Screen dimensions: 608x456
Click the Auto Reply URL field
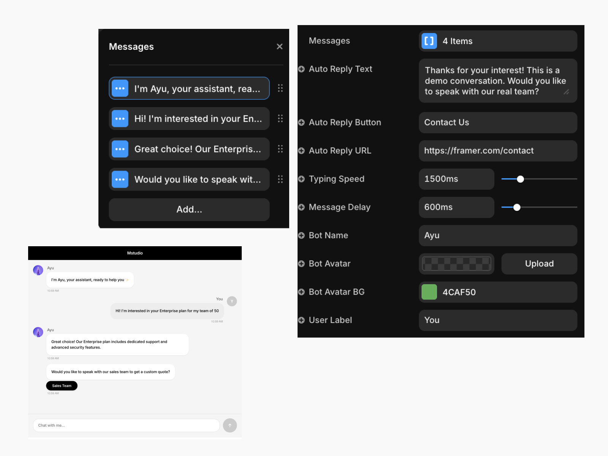click(x=497, y=151)
